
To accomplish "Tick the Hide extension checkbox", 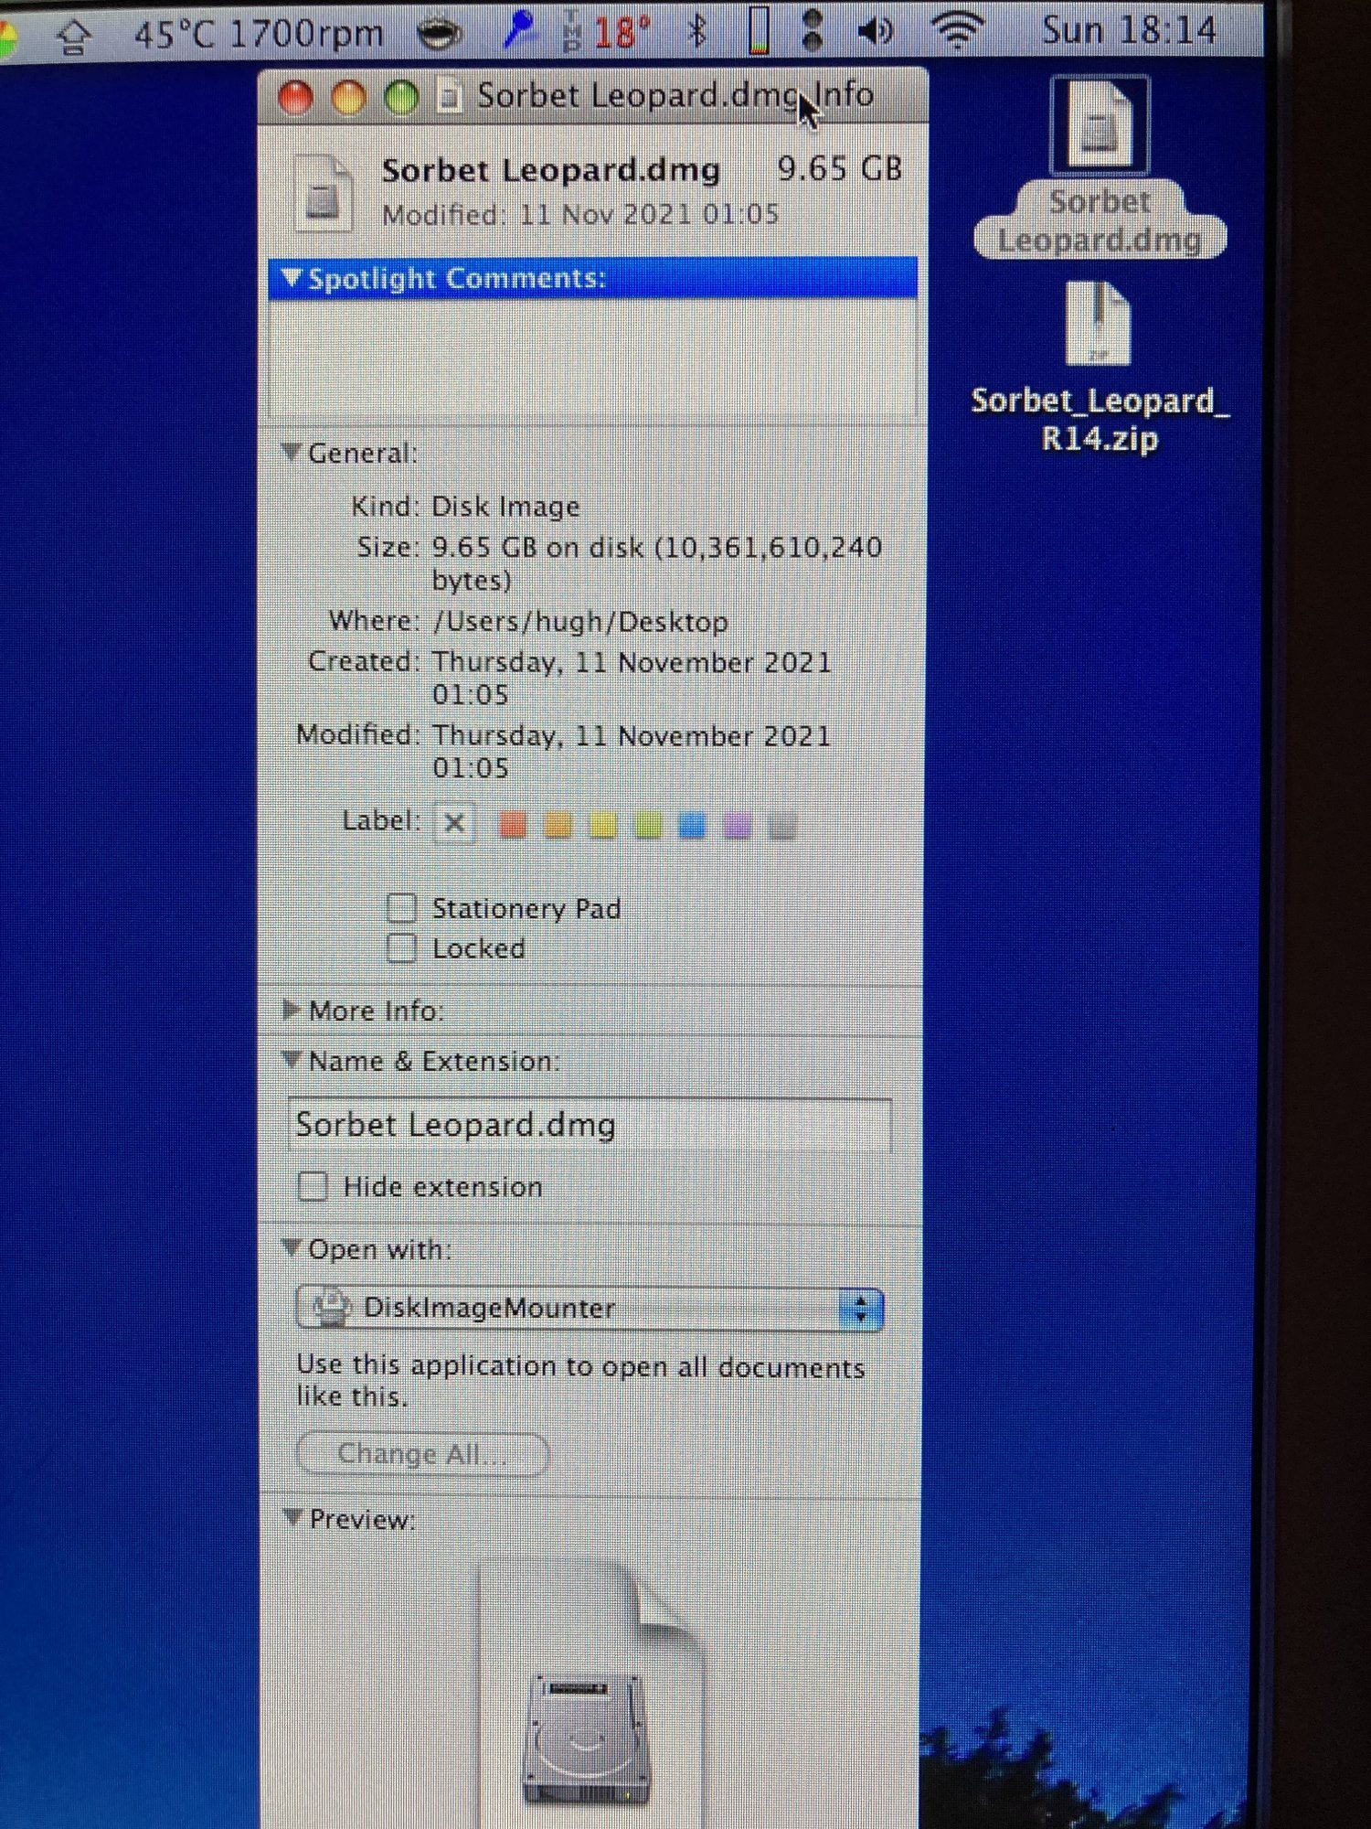I will click(x=313, y=1186).
